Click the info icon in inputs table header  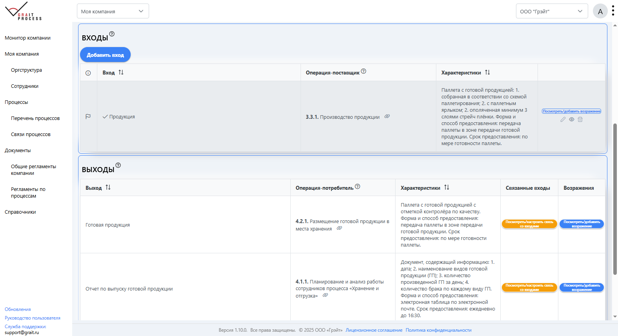point(88,73)
